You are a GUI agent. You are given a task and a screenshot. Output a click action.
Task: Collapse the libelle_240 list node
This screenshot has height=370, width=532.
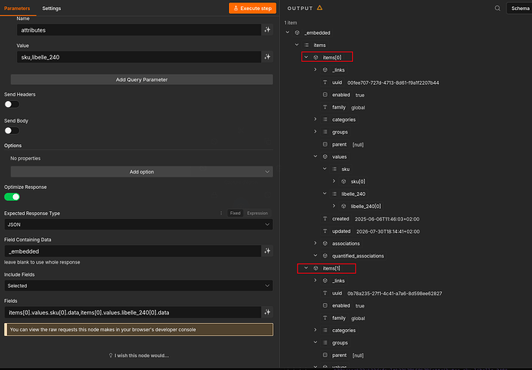325,193
